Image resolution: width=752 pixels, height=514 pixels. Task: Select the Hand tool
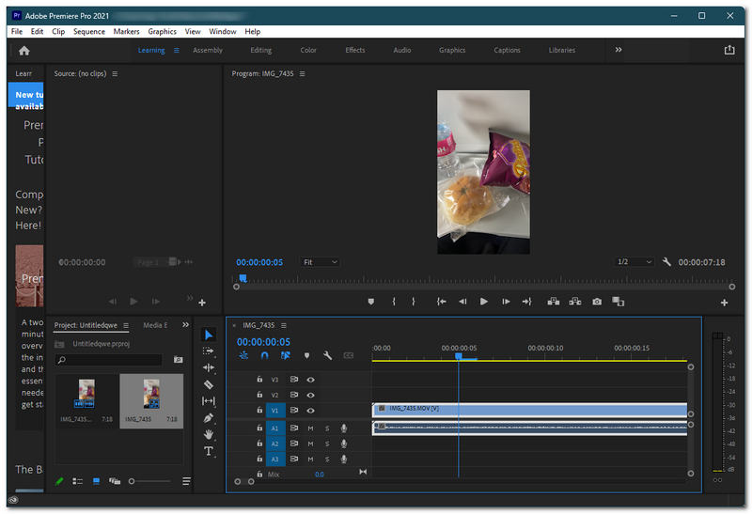point(208,434)
